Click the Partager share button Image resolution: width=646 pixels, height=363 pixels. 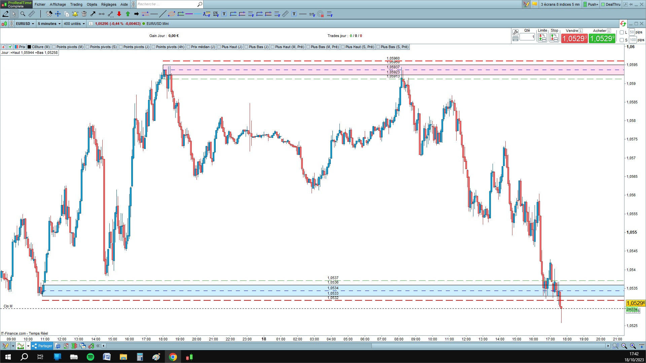pyautogui.click(x=42, y=346)
